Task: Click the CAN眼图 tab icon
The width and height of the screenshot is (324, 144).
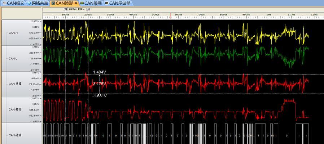Action: (82, 3)
